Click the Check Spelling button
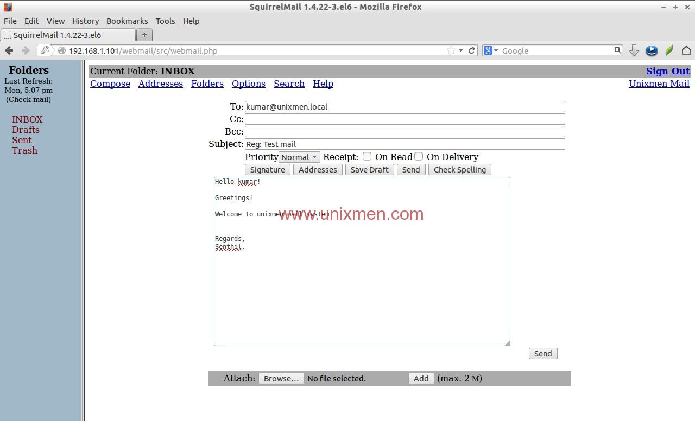This screenshot has height=421, width=695. pyautogui.click(x=460, y=170)
